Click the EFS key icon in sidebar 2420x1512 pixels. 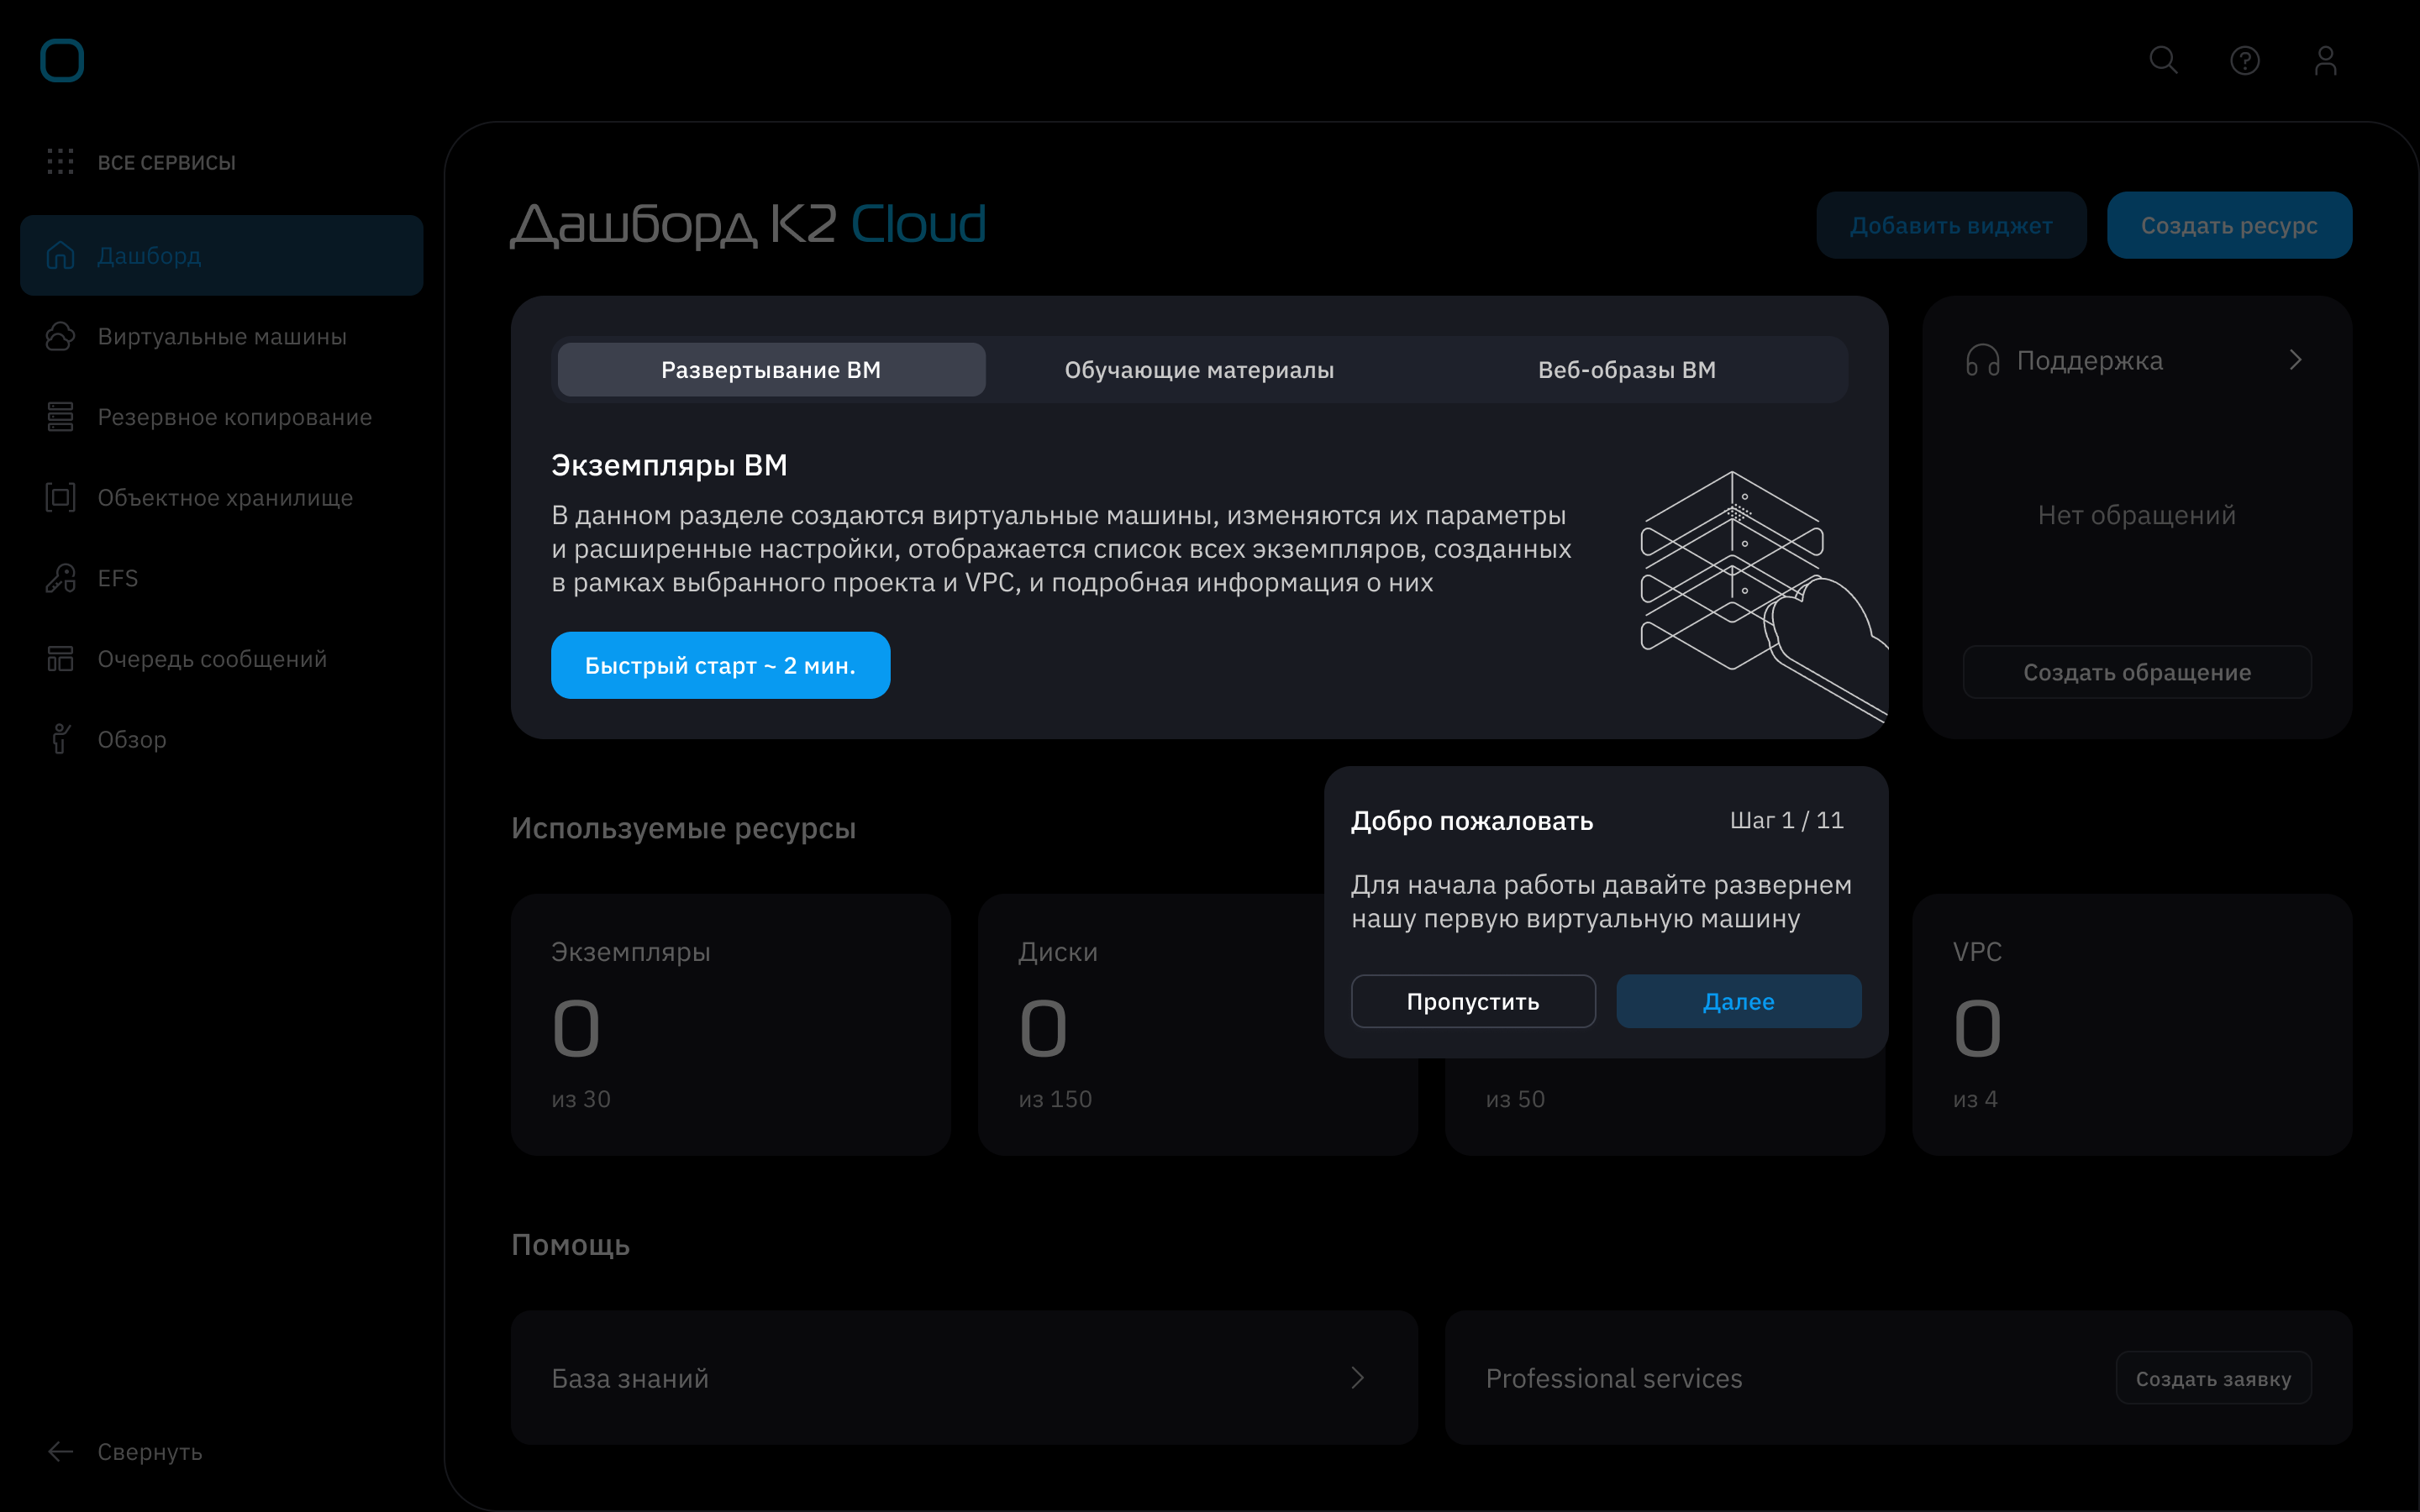point(60,578)
